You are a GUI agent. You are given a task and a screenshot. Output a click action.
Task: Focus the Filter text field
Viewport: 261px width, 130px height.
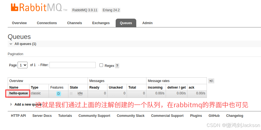click(73, 65)
